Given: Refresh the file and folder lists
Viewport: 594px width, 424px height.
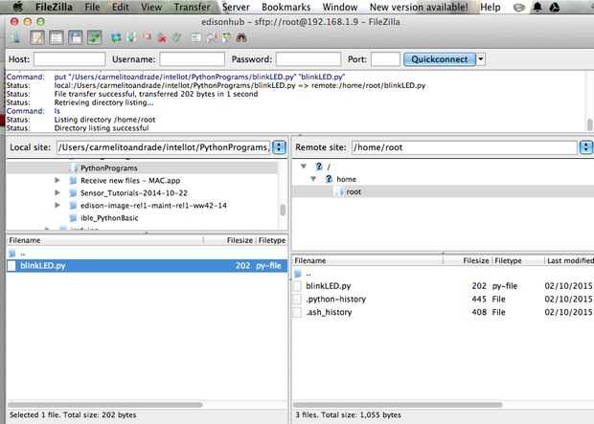Looking at the screenshot, I should pos(116,38).
